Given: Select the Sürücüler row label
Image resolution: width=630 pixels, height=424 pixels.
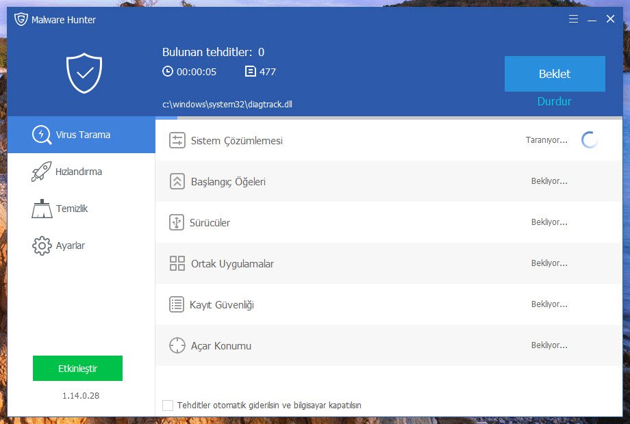Looking at the screenshot, I should pyautogui.click(x=210, y=223).
